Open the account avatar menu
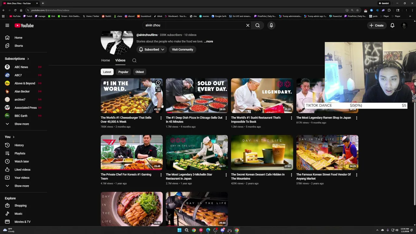416x234 pixels. coord(404,25)
